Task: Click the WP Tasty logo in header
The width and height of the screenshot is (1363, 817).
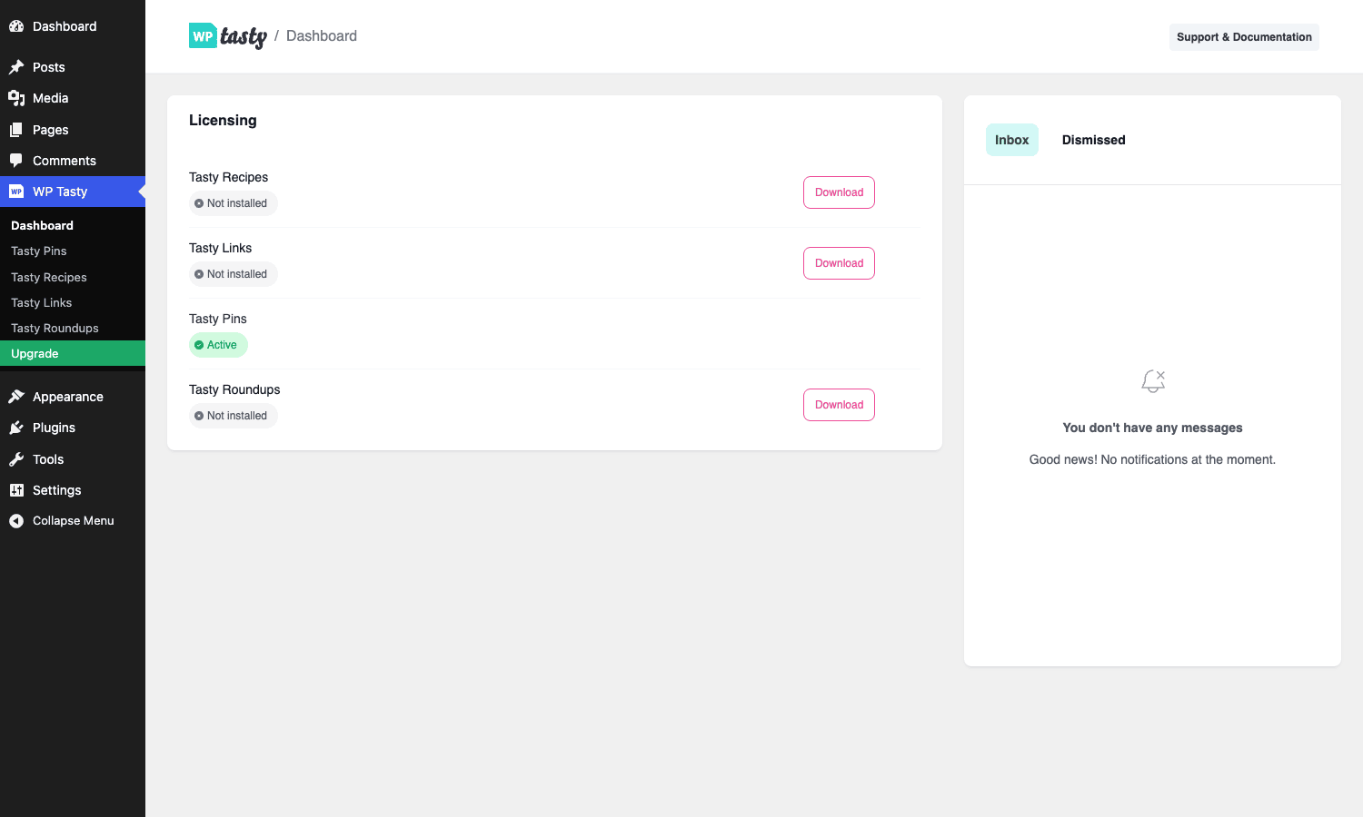Action: (228, 36)
